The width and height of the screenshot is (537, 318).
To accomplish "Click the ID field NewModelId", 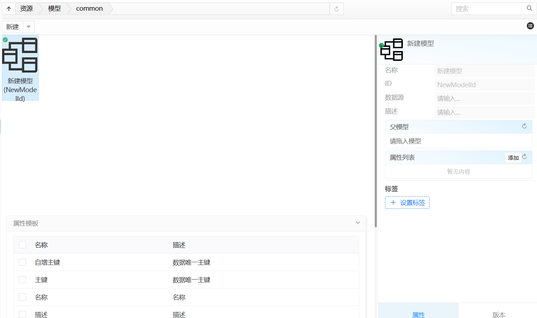I will click(x=485, y=85).
